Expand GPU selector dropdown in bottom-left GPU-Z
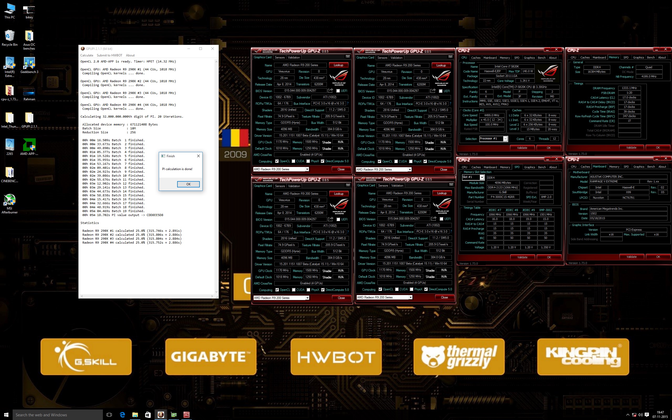The width and height of the screenshot is (672, 420). coord(307,298)
